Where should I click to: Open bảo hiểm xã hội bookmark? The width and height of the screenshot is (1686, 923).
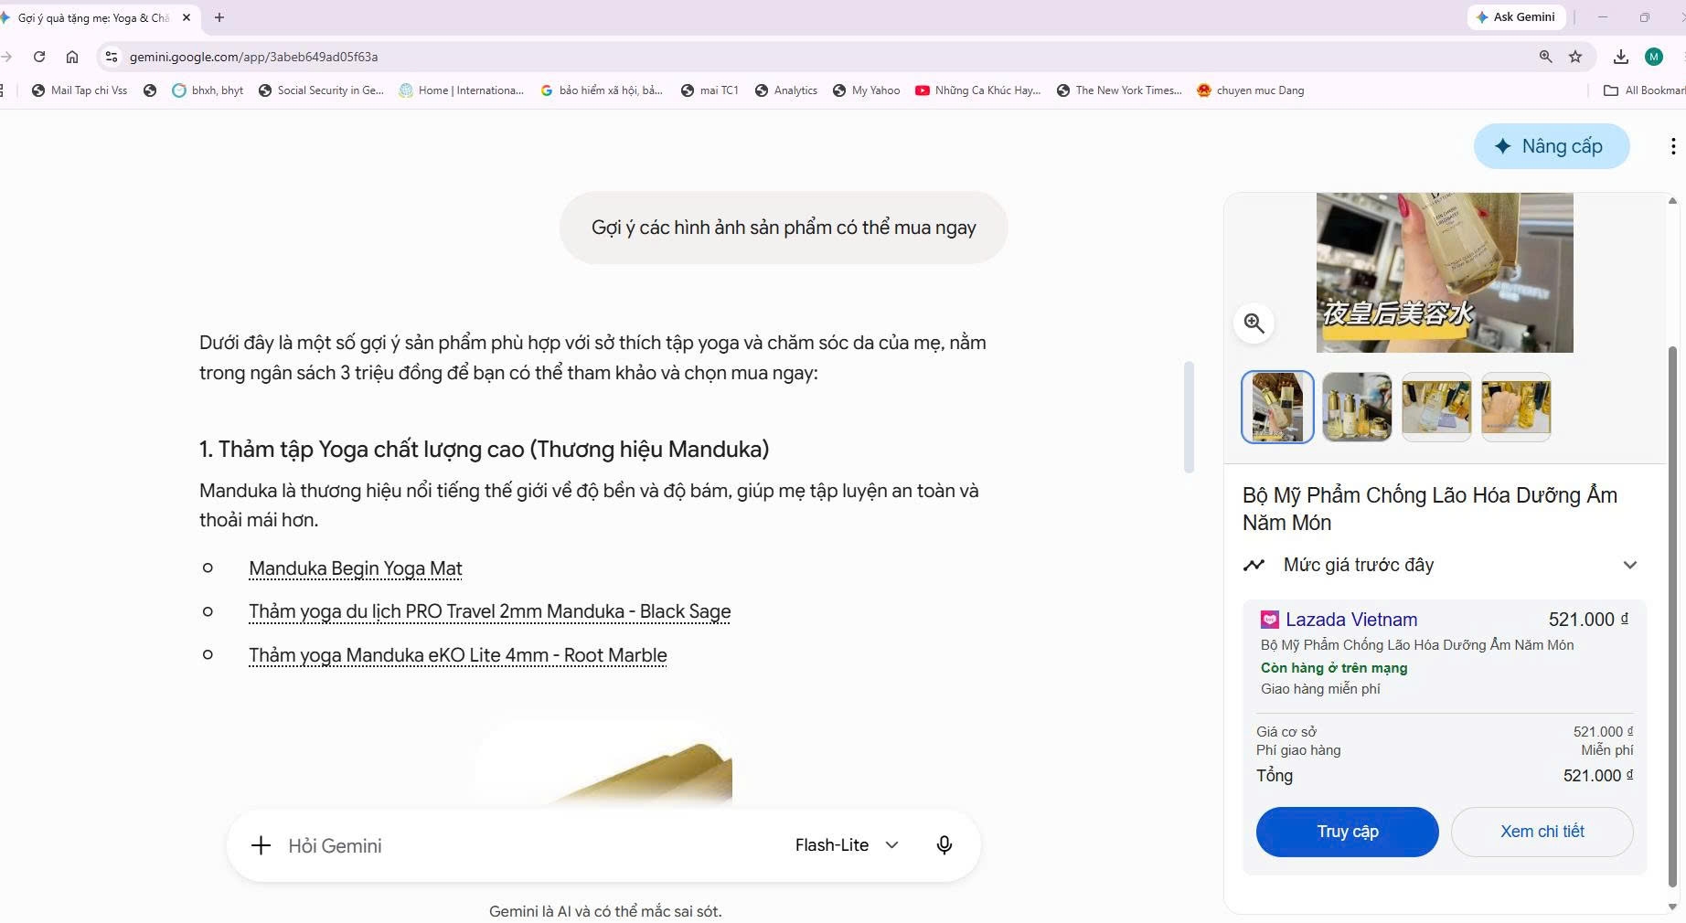tap(602, 90)
